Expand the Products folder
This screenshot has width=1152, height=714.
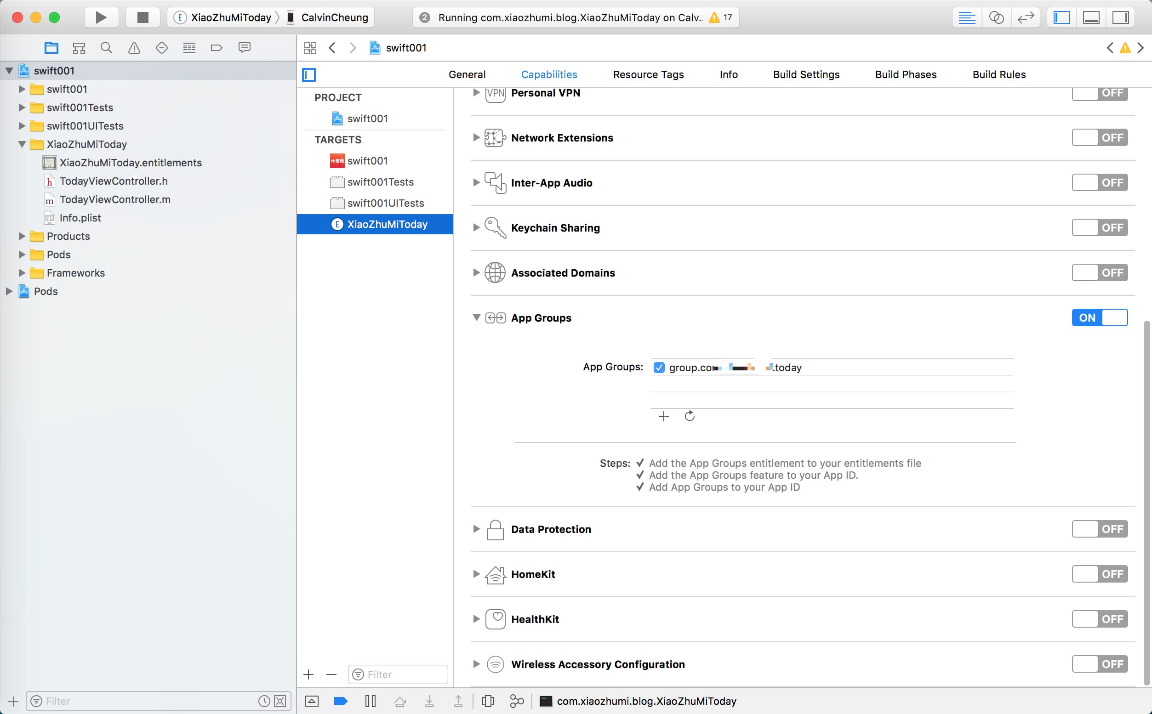[22, 236]
